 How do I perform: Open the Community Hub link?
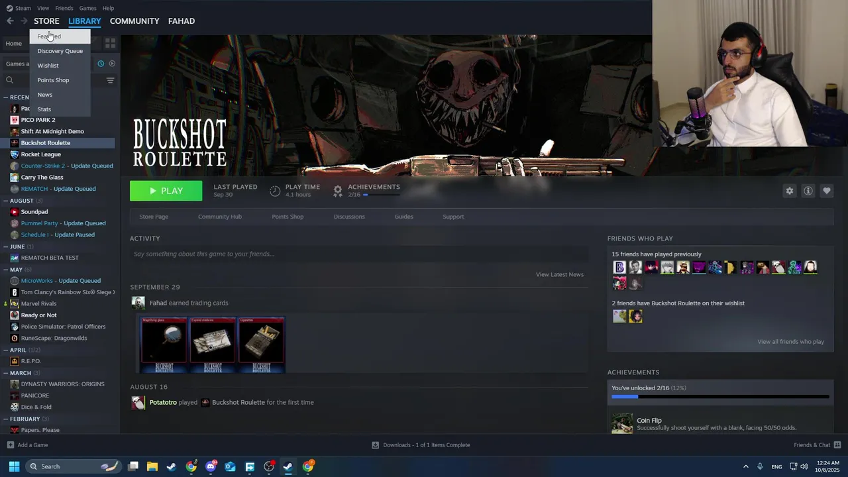(220, 217)
